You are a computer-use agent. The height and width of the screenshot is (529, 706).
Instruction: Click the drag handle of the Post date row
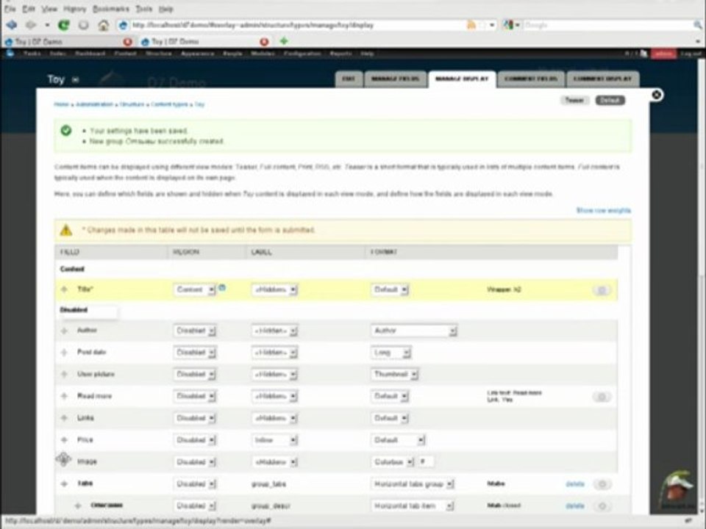click(x=64, y=352)
